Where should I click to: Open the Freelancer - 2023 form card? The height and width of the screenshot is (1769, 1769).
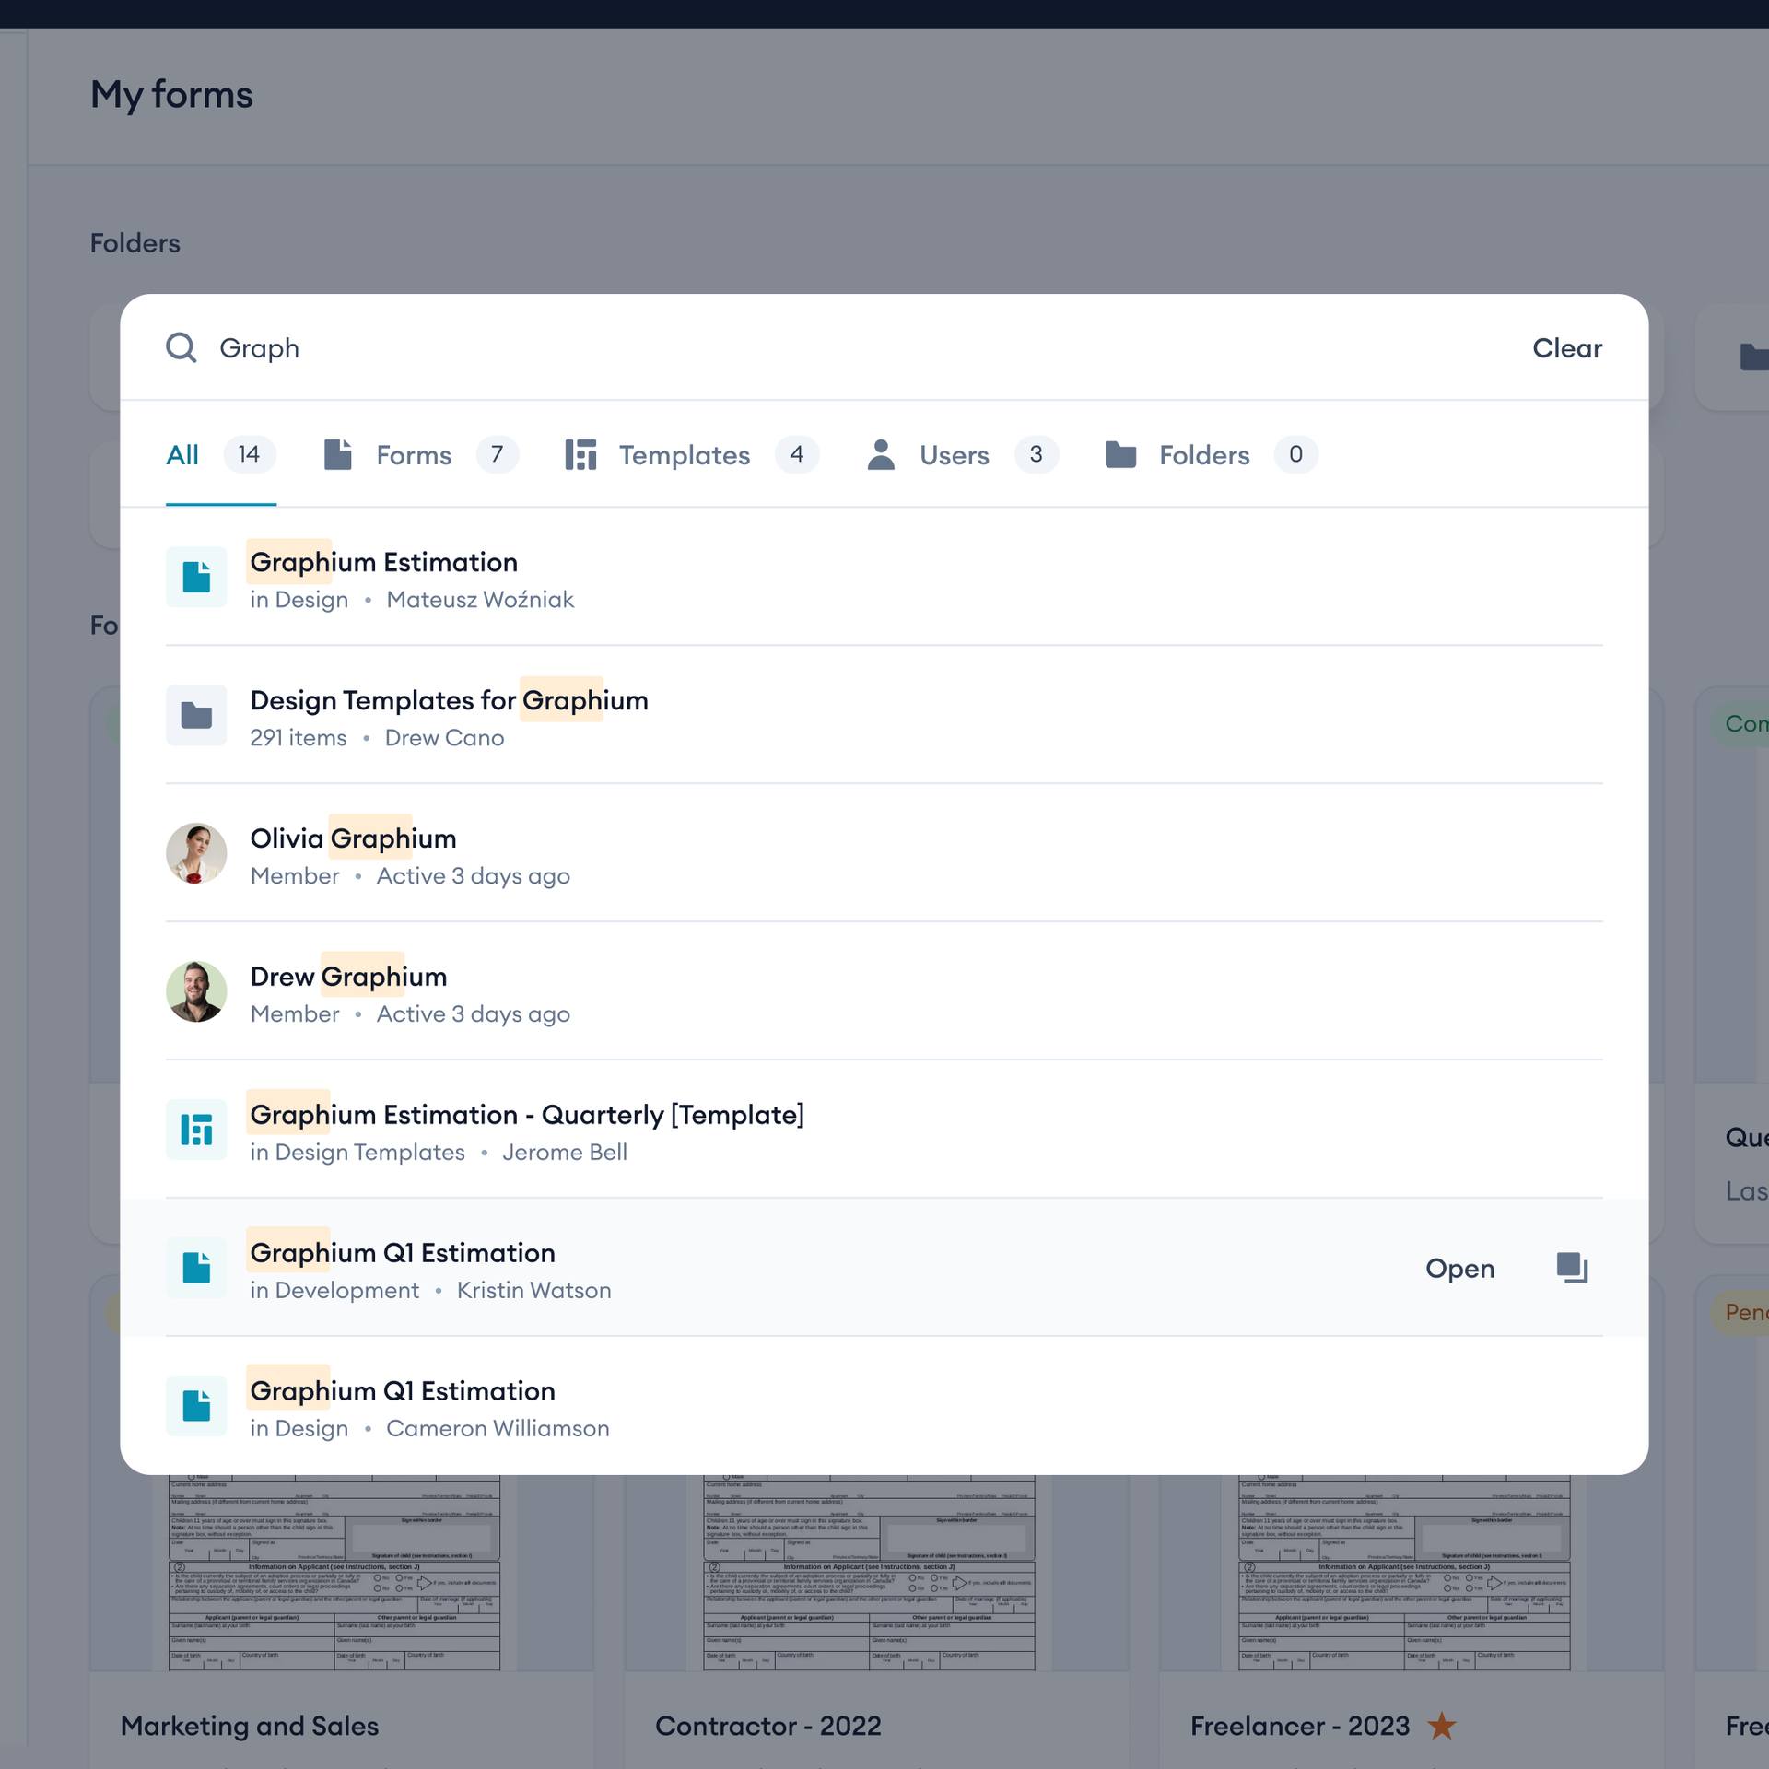[1300, 1726]
